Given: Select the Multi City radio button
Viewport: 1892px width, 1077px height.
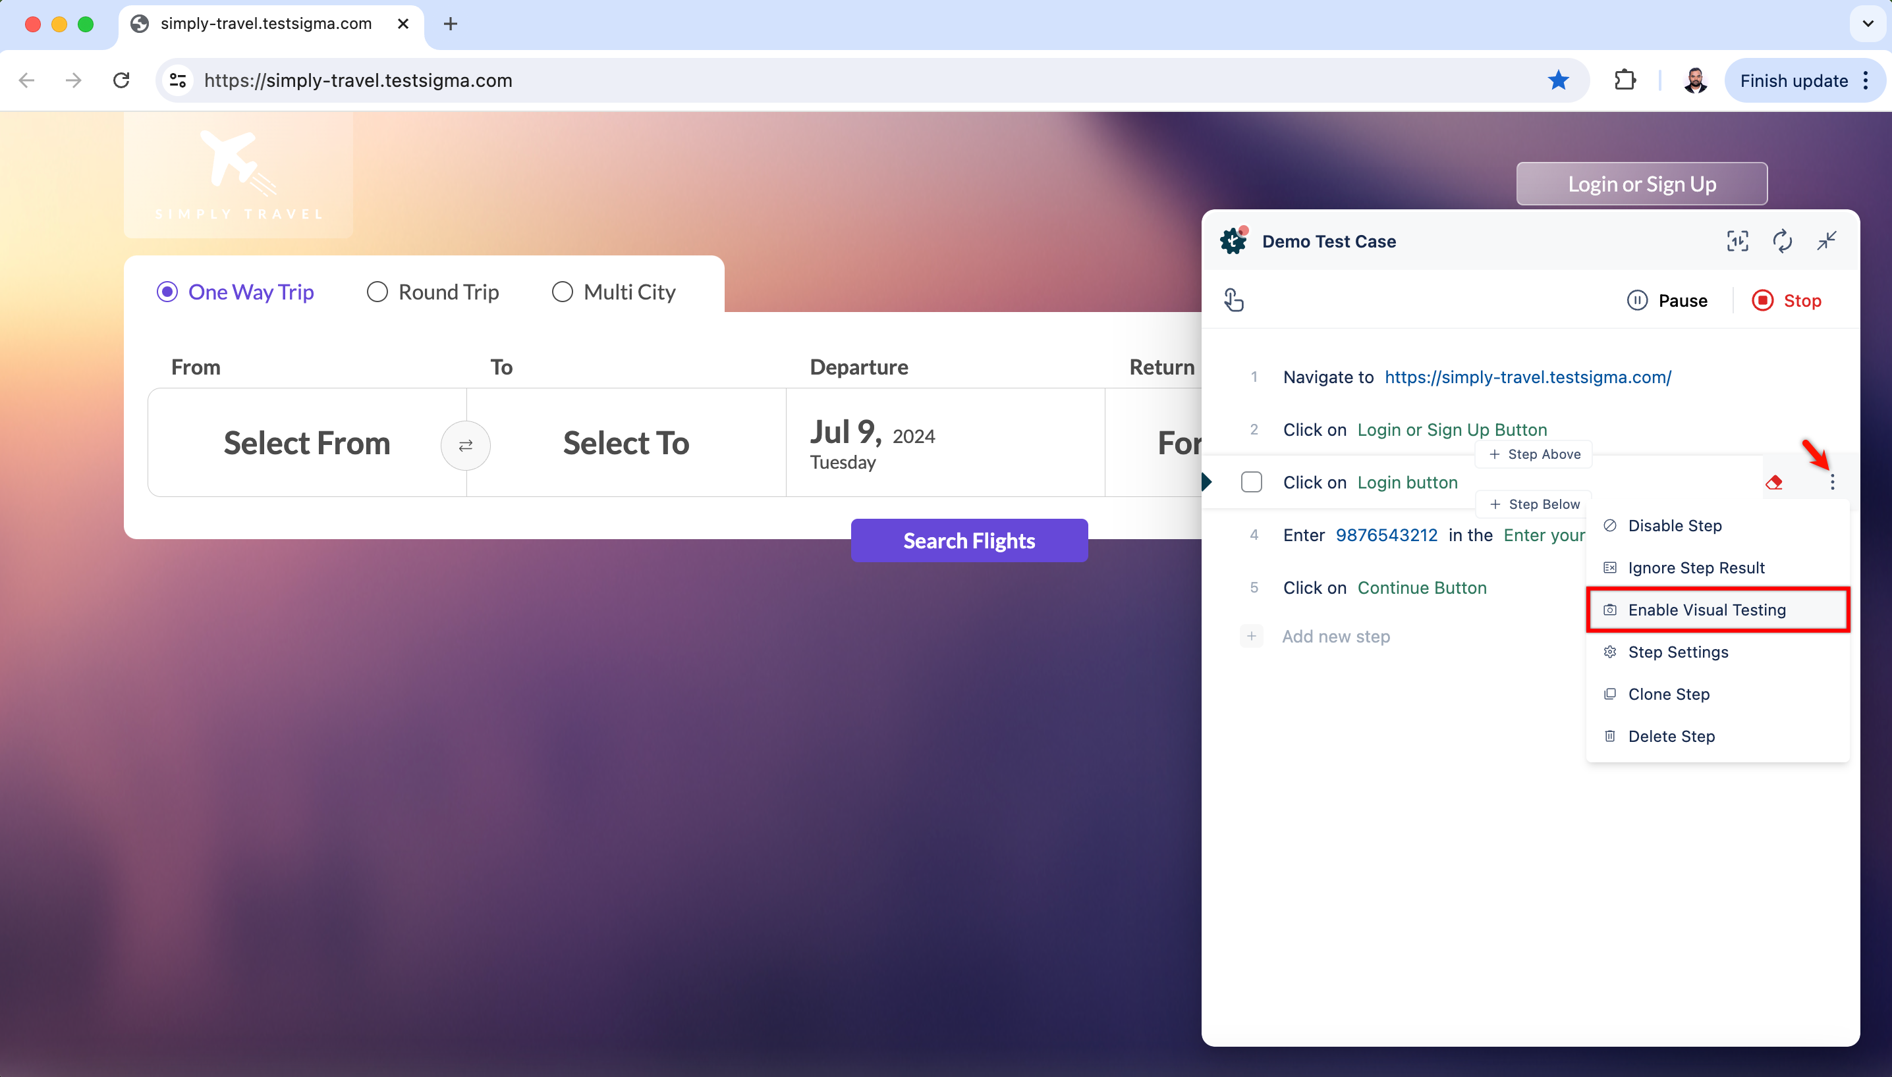Looking at the screenshot, I should (x=562, y=292).
